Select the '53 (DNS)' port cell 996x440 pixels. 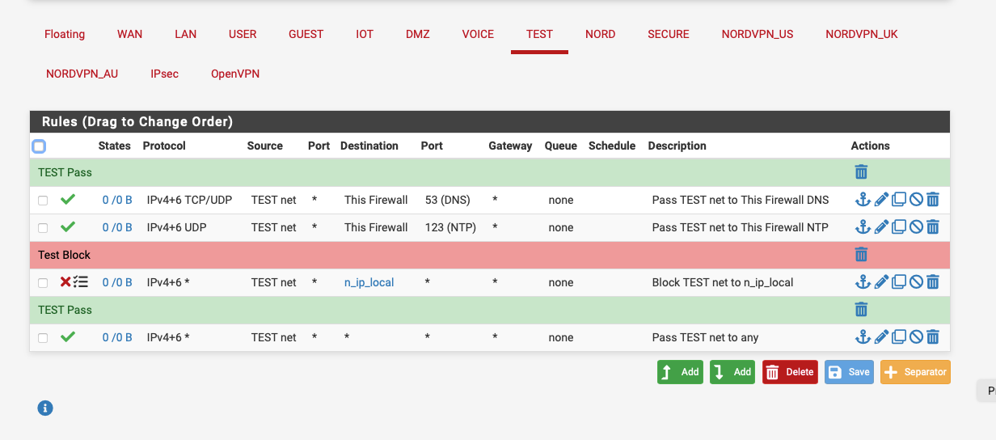point(447,200)
